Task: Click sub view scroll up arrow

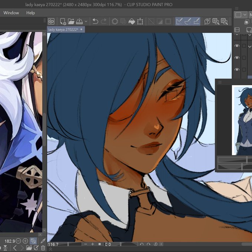Action: 44,34
